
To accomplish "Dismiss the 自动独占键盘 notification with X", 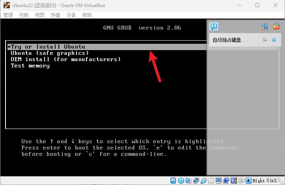I will tap(274, 40).
